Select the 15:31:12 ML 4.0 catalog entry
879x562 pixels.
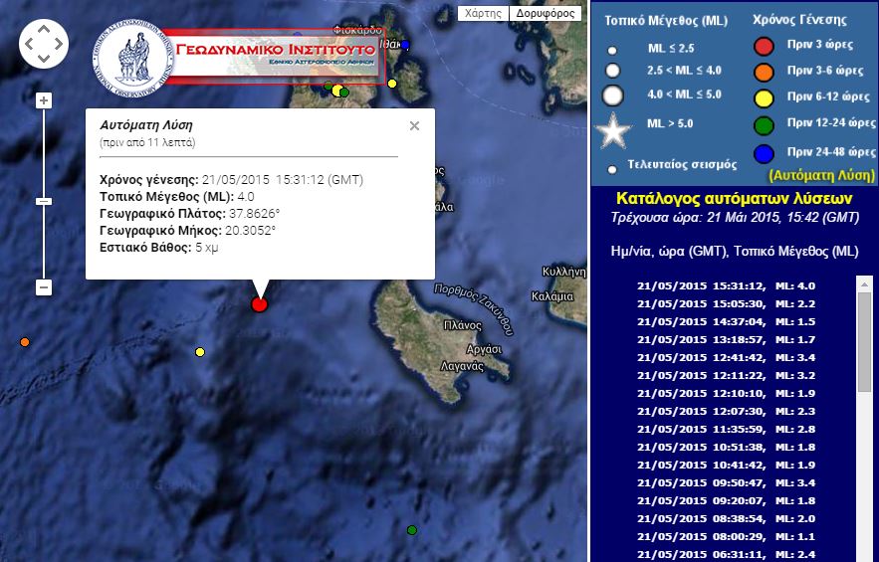click(726, 285)
